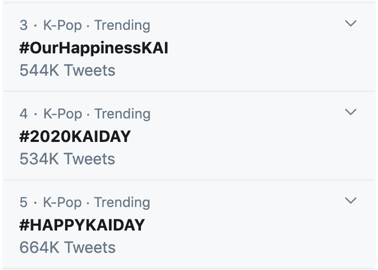Click Trending label above #OurHappinessKAI
The image size is (378, 270).
click(x=122, y=25)
